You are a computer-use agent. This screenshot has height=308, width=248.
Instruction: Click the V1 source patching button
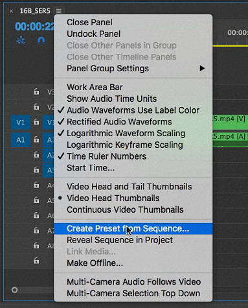pos(21,123)
